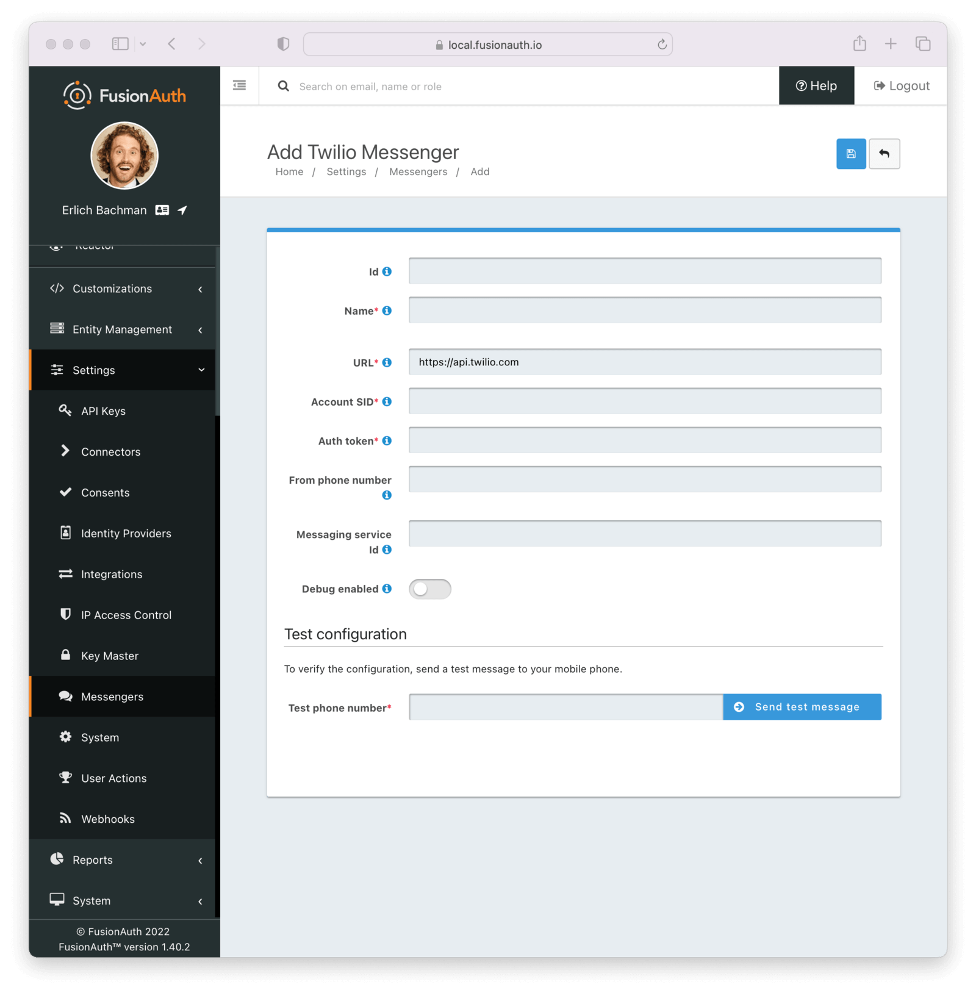Click the URL field with api.twilio.com
This screenshot has width=976, height=993.
[645, 362]
